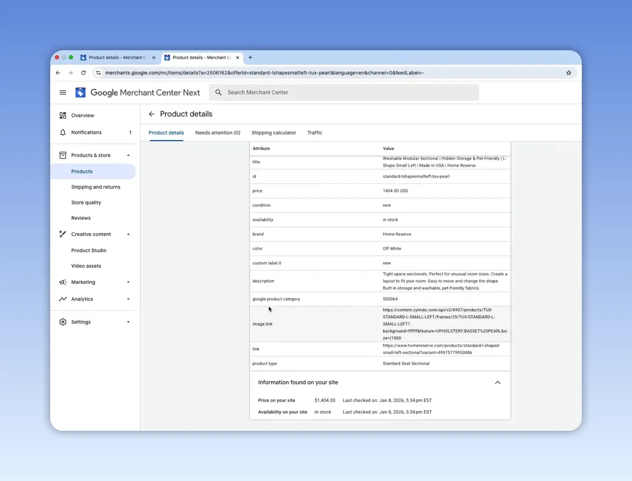Click the homereserve.com product link value
The height and width of the screenshot is (481, 632).
[441, 349]
